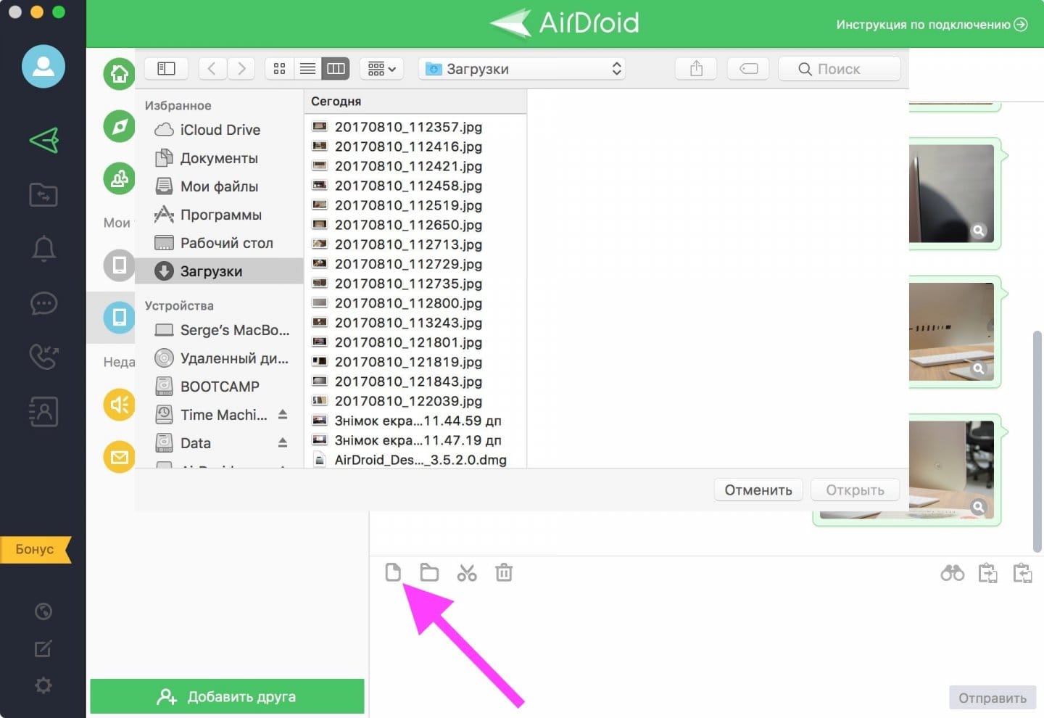
Task: Click the green compass discover icon
Action: pyautogui.click(x=120, y=126)
